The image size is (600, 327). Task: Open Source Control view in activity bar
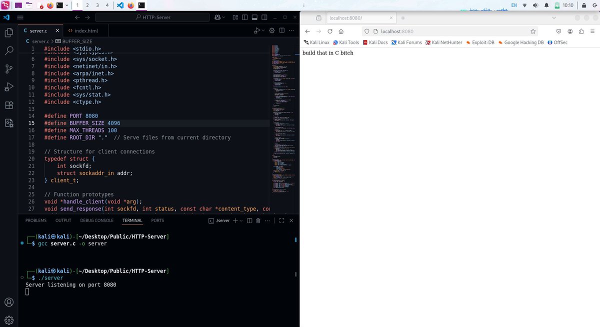tap(8, 68)
